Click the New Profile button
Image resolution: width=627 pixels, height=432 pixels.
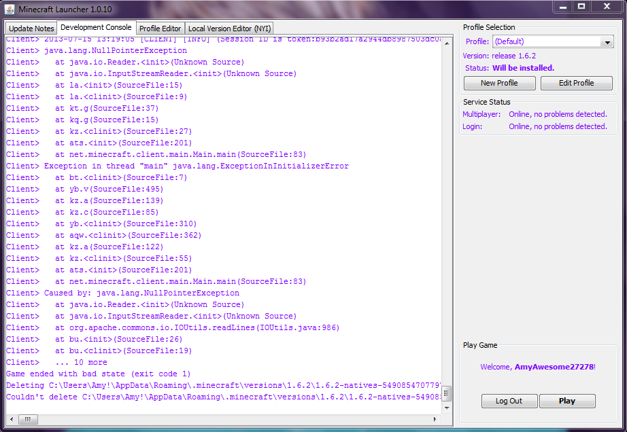(499, 83)
